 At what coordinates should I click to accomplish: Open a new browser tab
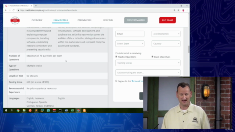pyautogui.click(x=36, y=6)
